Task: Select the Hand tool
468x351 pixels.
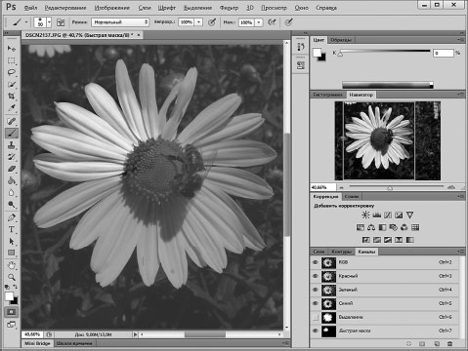Action: click(x=12, y=265)
